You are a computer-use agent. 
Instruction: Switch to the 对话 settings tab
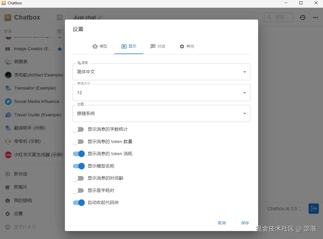(x=158, y=46)
